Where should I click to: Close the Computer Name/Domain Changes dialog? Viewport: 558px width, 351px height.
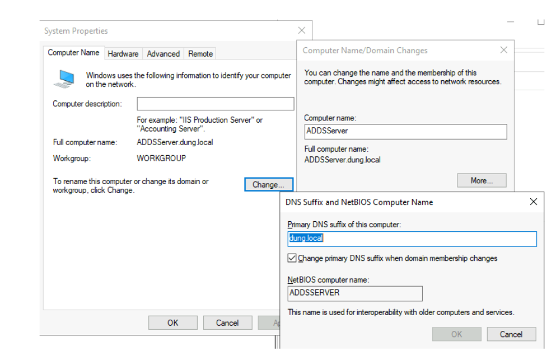point(504,50)
